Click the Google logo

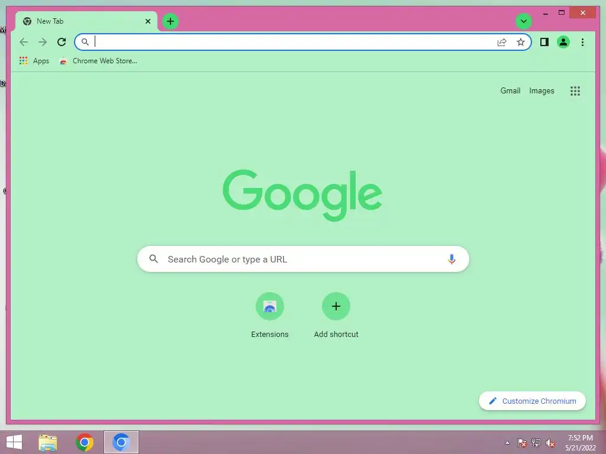(302, 194)
